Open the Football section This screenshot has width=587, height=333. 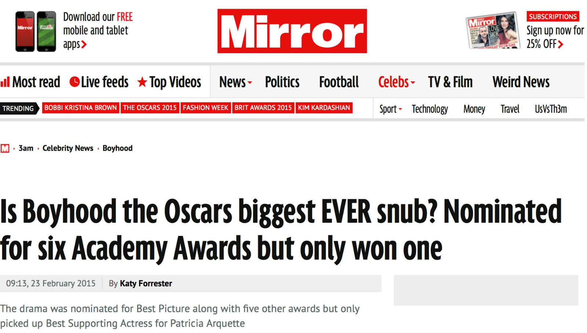(x=339, y=82)
